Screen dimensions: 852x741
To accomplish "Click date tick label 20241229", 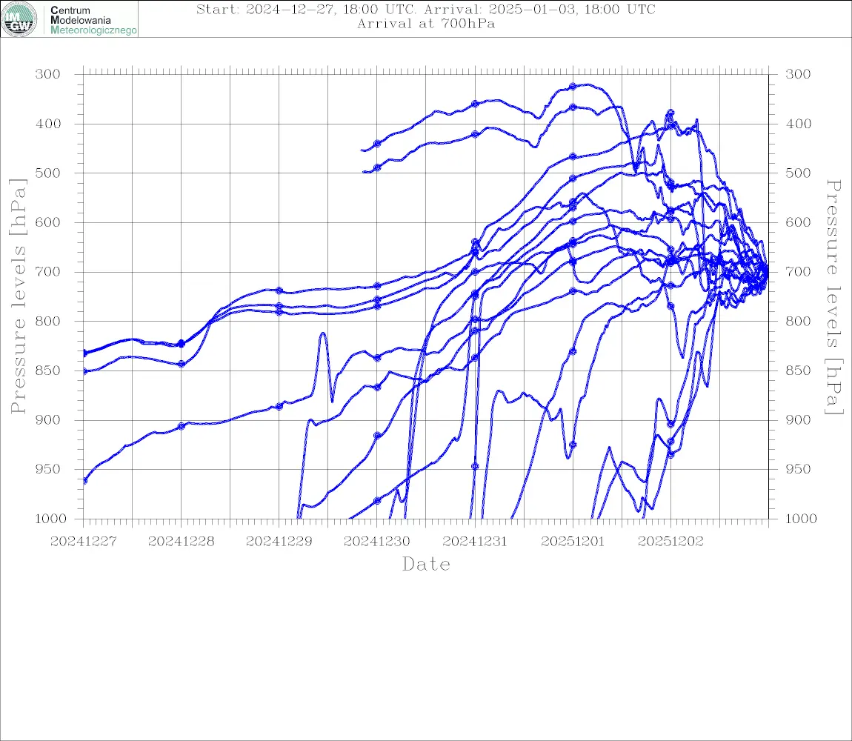I will tap(279, 542).
